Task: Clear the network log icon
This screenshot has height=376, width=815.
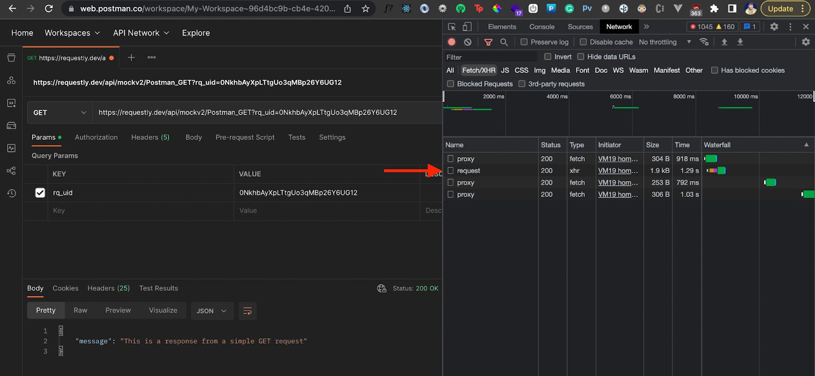Action: pyautogui.click(x=468, y=42)
